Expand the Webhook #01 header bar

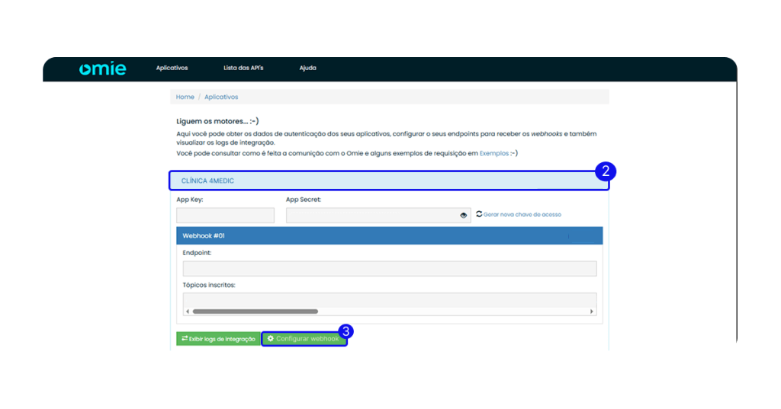click(389, 235)
